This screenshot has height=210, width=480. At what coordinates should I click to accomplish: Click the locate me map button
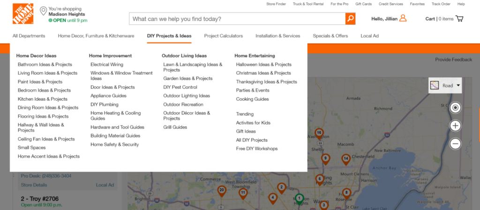coord(455,108)
